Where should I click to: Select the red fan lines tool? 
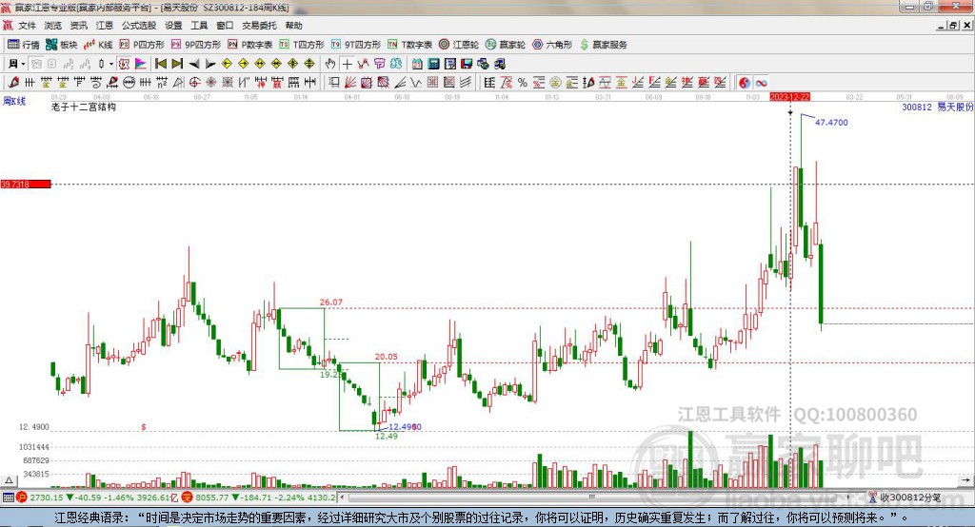pyautogui.click(x=350, y=82)
